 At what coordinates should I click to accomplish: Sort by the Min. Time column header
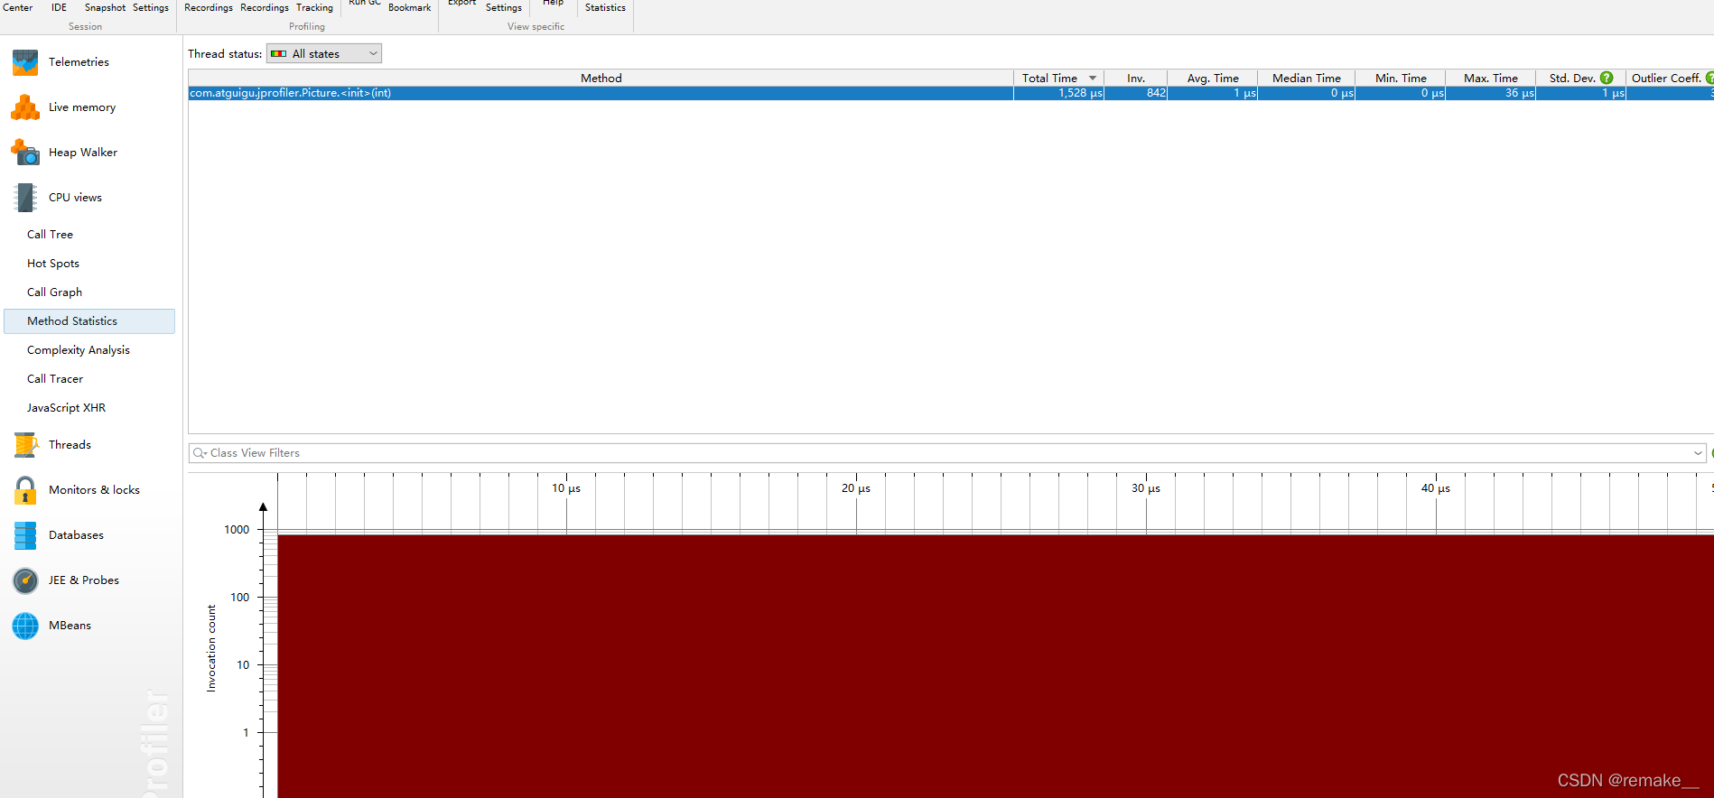pos(1401,79)
